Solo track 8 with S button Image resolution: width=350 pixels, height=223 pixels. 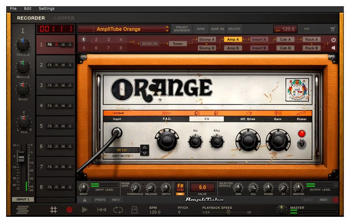[x=70, y=187]
